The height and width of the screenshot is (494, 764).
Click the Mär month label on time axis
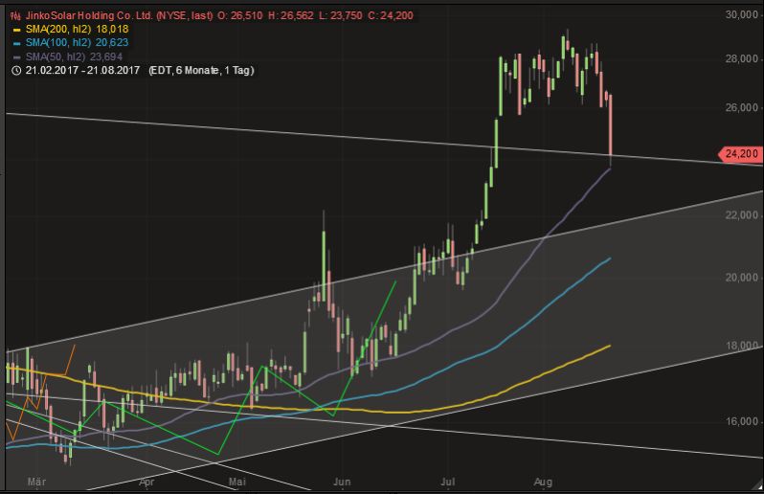coord(36,482)
